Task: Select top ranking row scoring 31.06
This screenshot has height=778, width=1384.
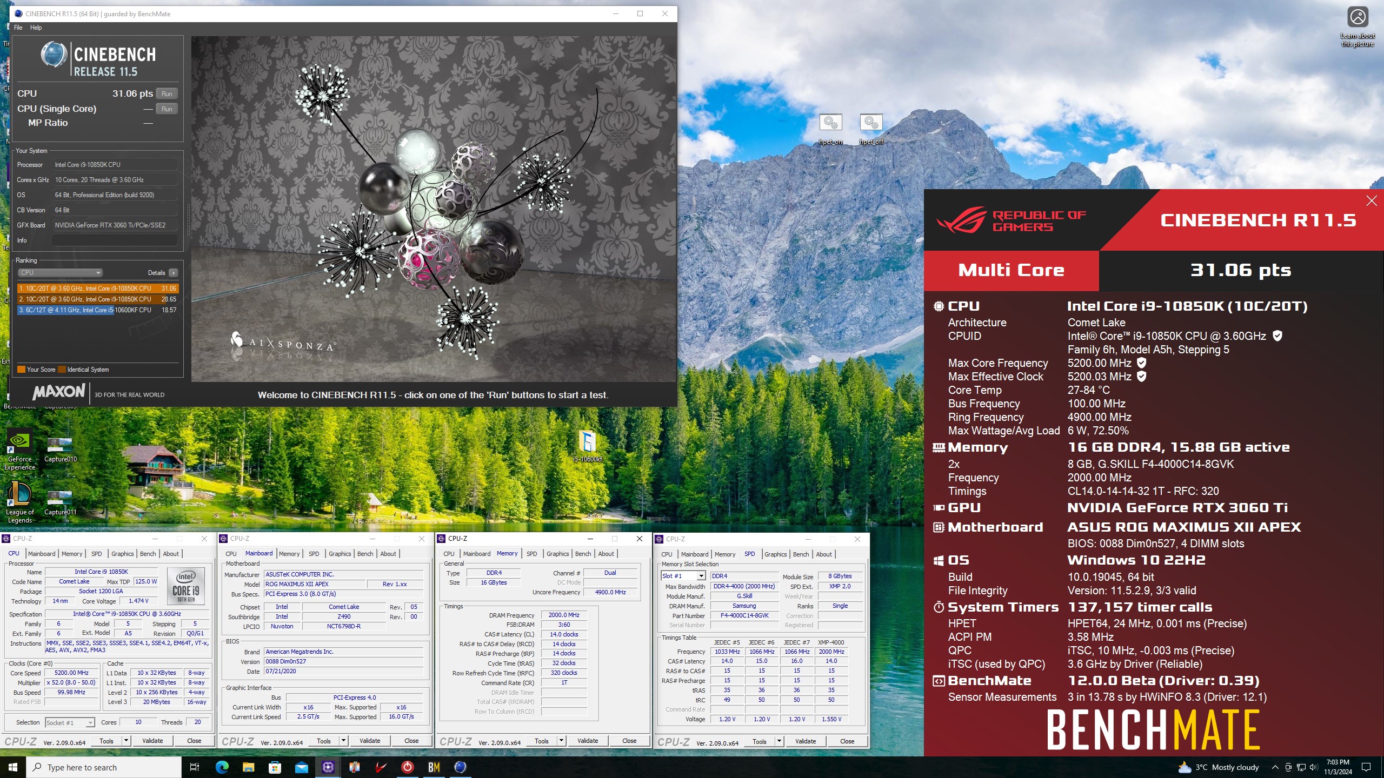Action: point(98,289)
